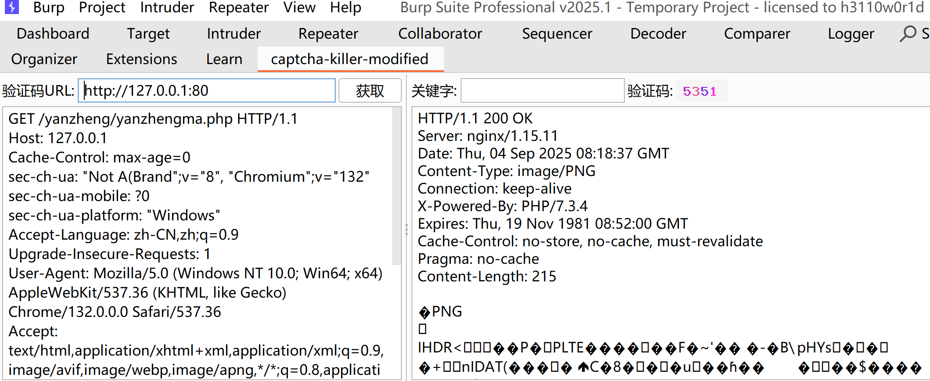Switch to the Target tab
This screenshot has height=381, width=930.
click(148, 34)
